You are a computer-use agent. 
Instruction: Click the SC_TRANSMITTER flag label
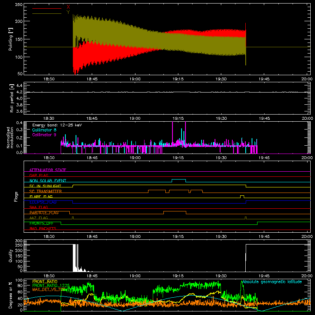46,191
